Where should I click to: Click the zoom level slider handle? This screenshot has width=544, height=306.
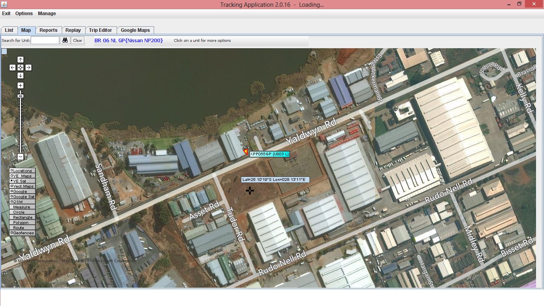(x=20, y=96)
